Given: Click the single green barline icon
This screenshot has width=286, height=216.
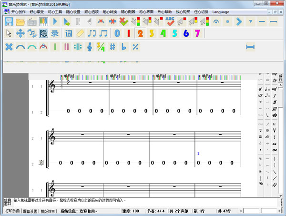Looking at the screenshot, I should tap(55, 47).
